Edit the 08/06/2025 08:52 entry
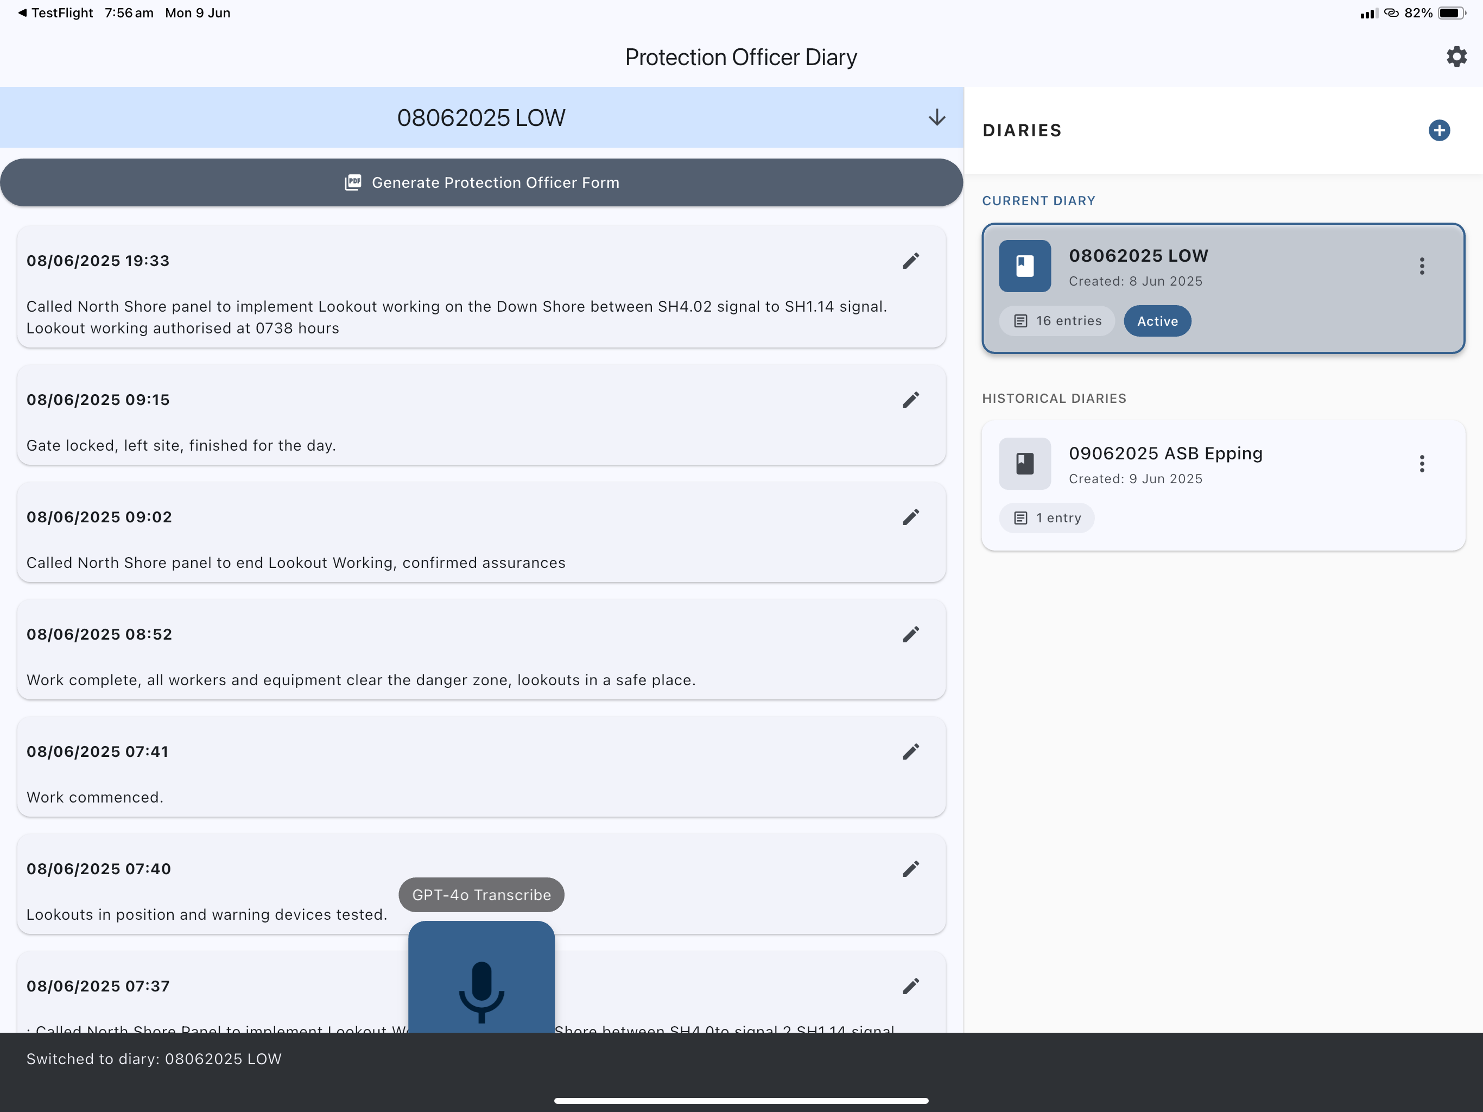Screen dimensions: 1483x1112 click(x=910, y=635)
